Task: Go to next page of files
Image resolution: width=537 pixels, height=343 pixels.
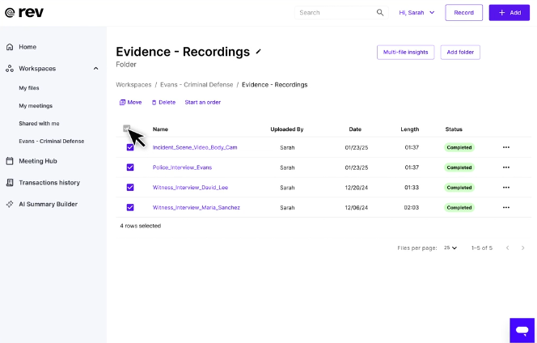Action: [x=524, y=248]
